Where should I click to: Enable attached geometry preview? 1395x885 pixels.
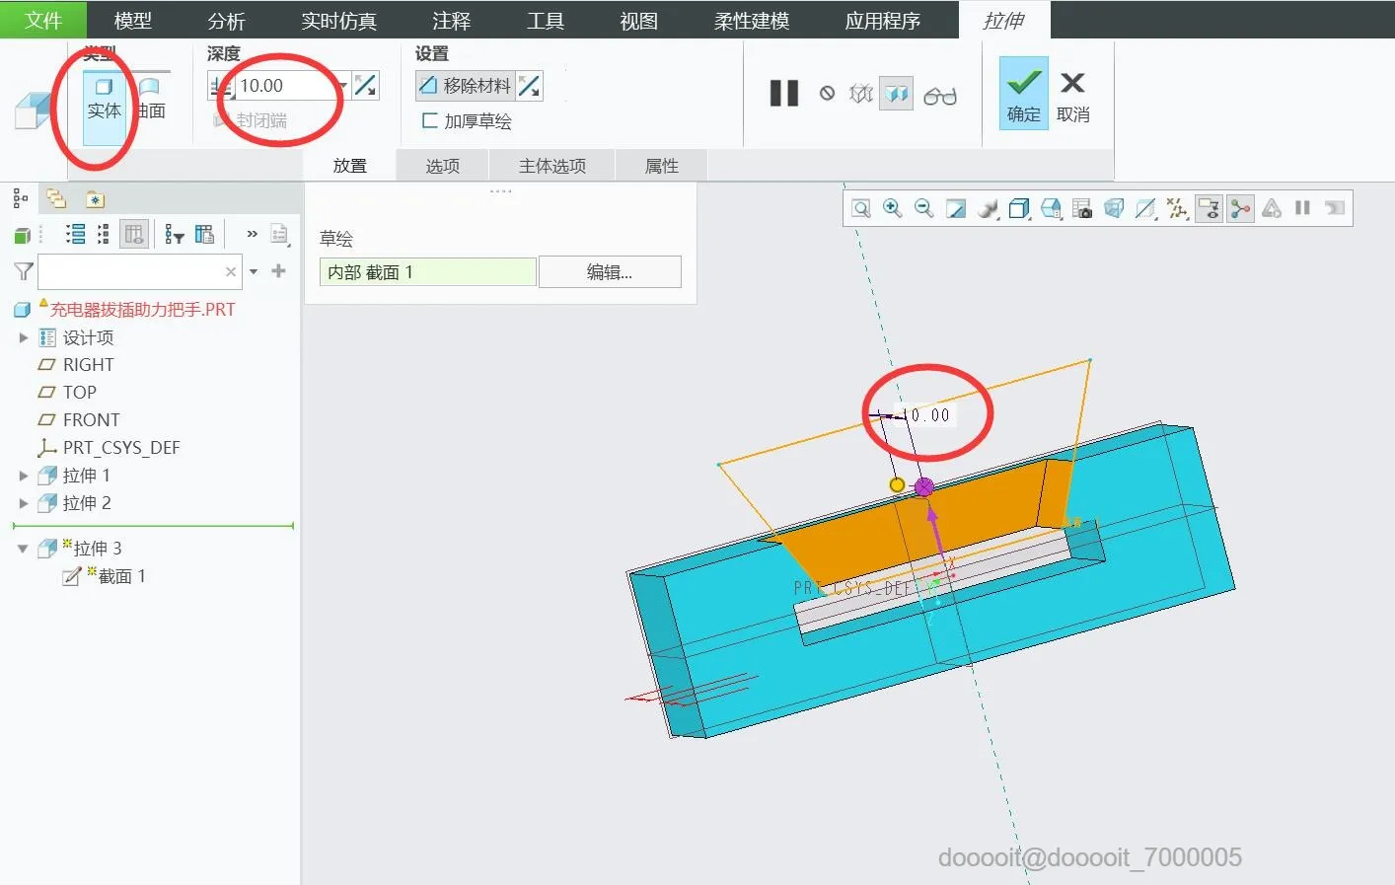[896, 94]
